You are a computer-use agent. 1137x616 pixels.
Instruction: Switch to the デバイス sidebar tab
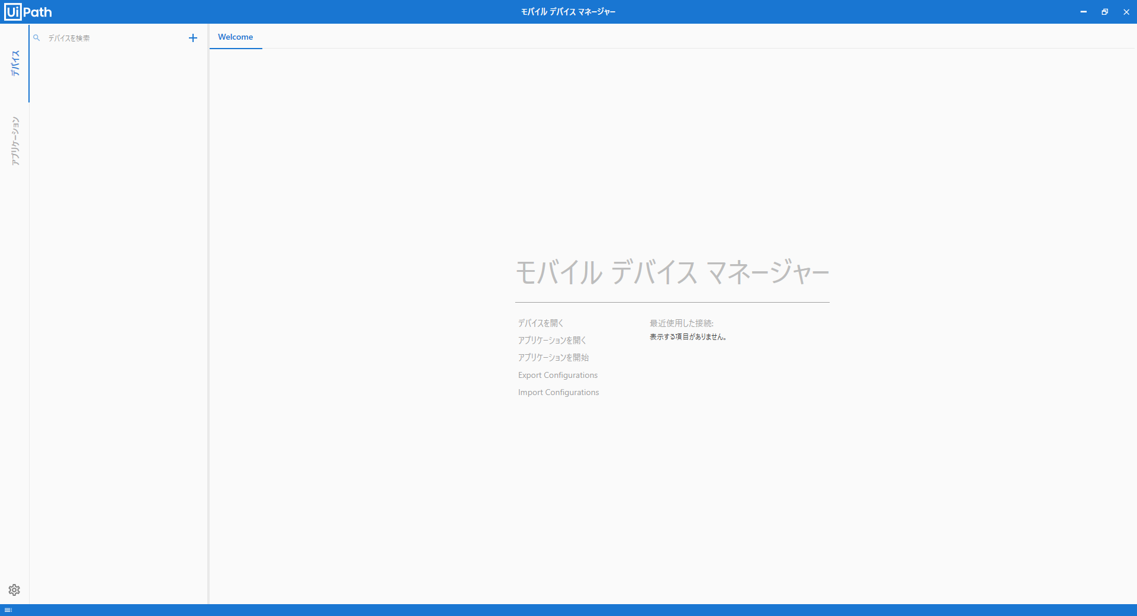coord(15,63)
